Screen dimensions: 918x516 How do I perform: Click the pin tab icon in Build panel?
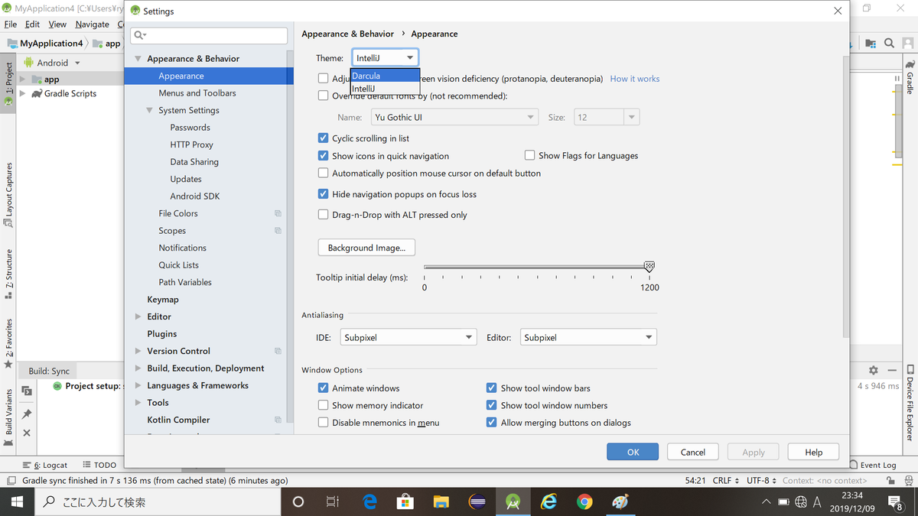[x=27, y=414]
